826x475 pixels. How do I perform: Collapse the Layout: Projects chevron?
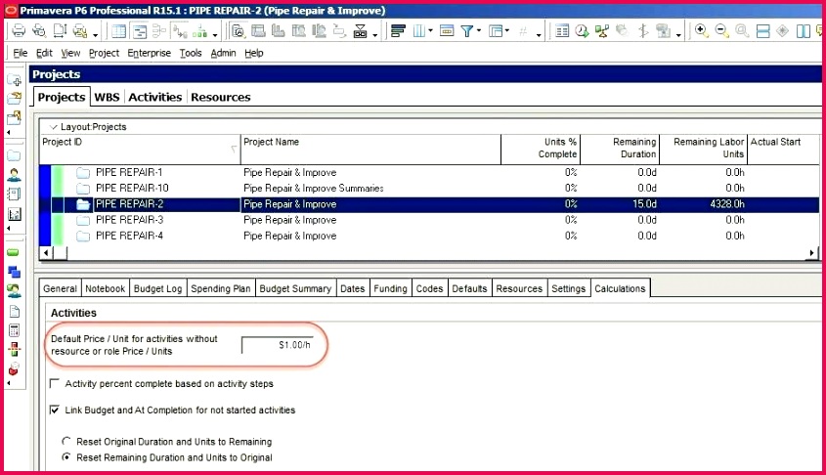[53, 127]
